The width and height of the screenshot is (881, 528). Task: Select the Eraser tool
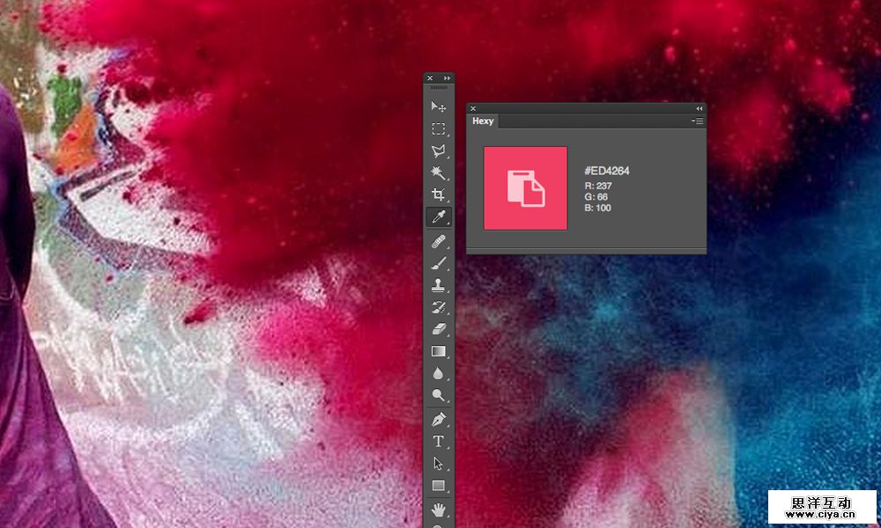(438, 329)
